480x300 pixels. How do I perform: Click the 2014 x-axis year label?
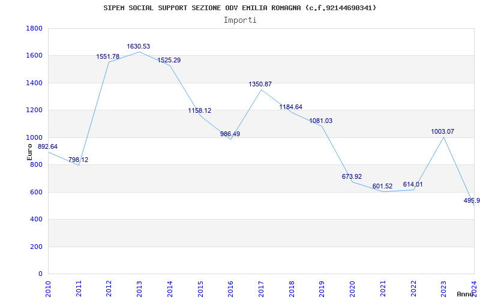(x=170, y=289)
